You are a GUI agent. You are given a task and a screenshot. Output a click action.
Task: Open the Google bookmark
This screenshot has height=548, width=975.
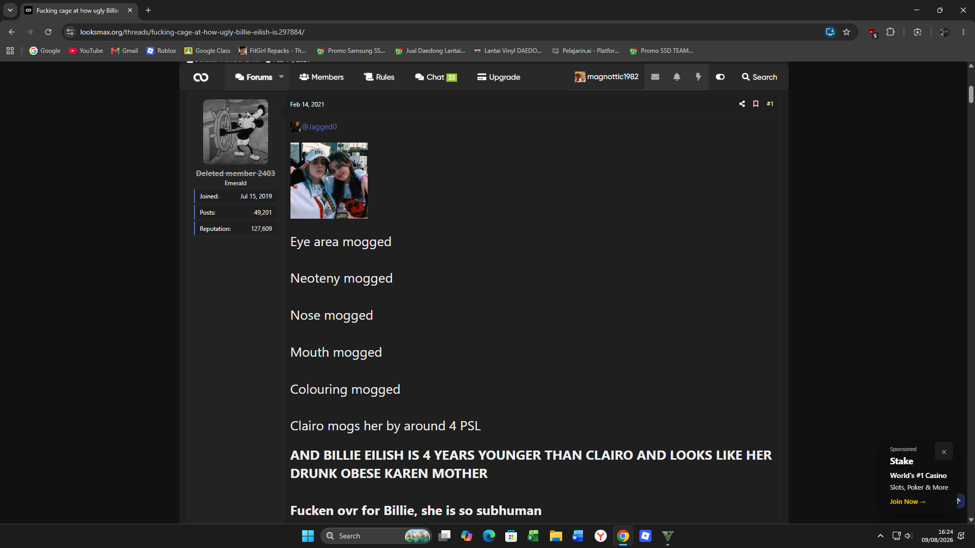[x=45, y=51]
